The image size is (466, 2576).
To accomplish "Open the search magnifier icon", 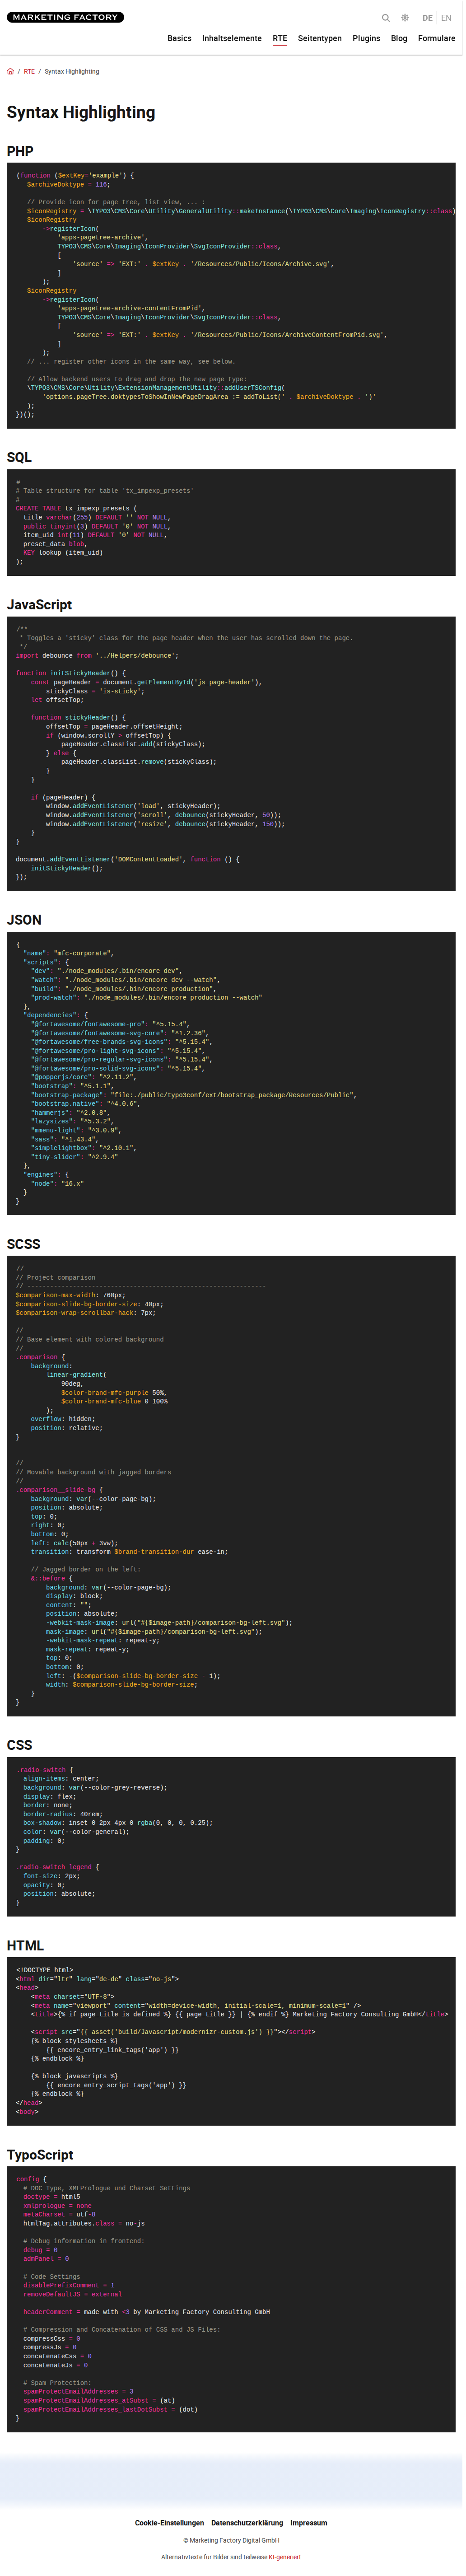I will pos(386,18).
